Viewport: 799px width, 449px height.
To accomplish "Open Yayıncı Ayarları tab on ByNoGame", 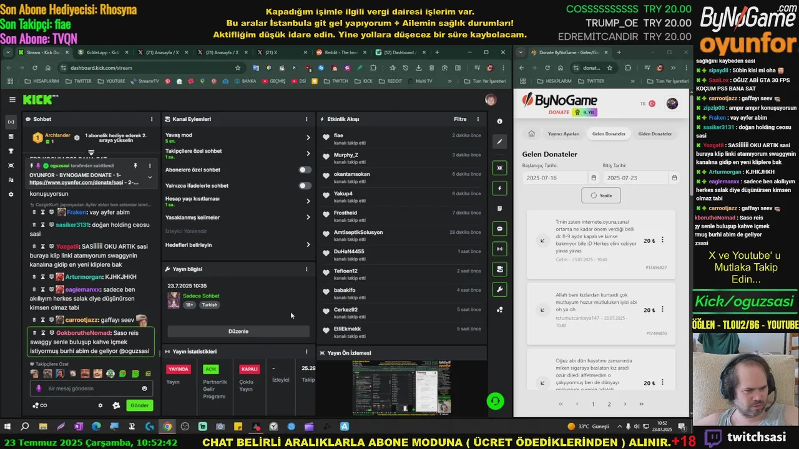I will [x=564, y=133].
